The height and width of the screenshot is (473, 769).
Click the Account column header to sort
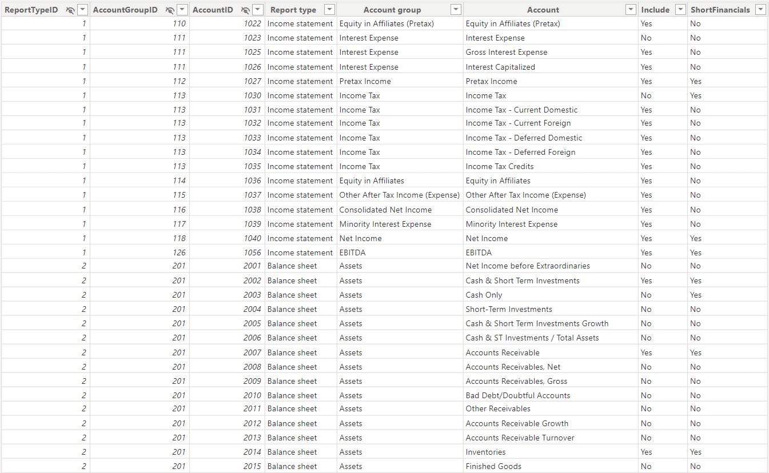(x=543, y=9)
